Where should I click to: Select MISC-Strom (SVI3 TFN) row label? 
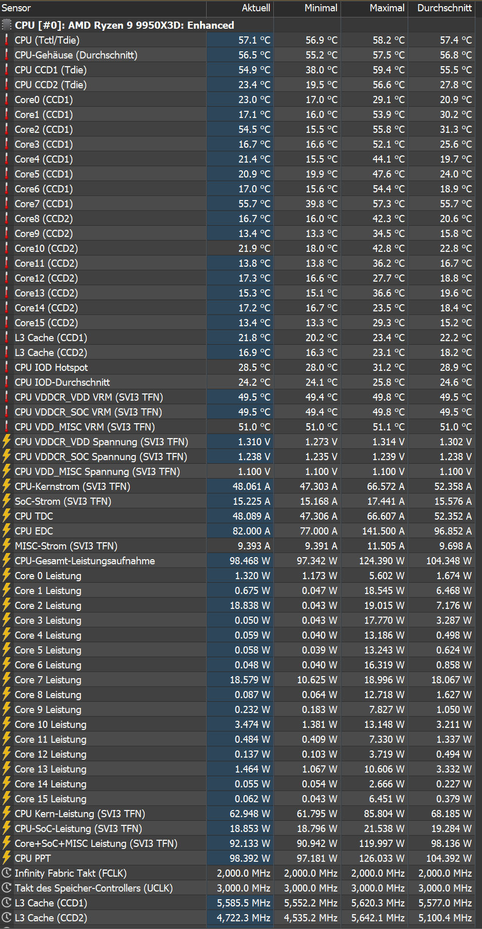[66, 546]
